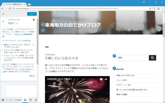Hide the controls via コントロールを非表示
Screen dimensions: 165x103
coord(12,100)
